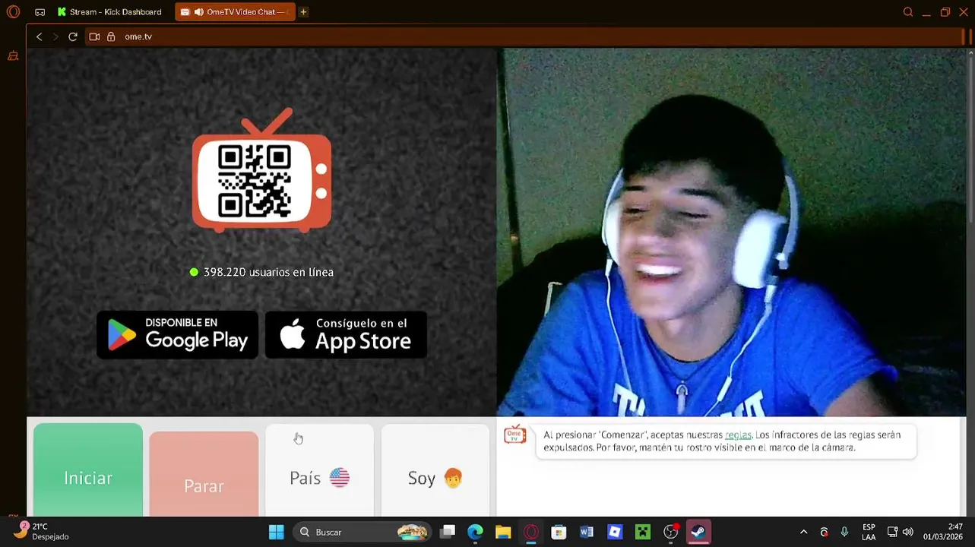Reload the ome.tv page

(73, 36)
